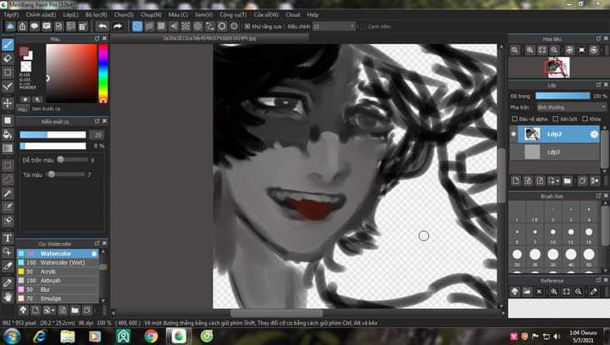The width and height of the screenshot is (610, 345).
Task: Select the Brush tool in left toolbar
Action: click(x=8, y=45)
